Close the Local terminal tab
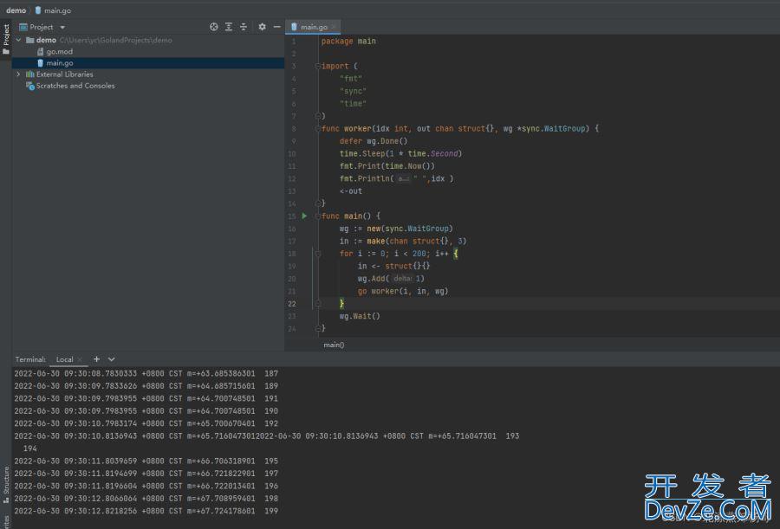 [80, 359]
